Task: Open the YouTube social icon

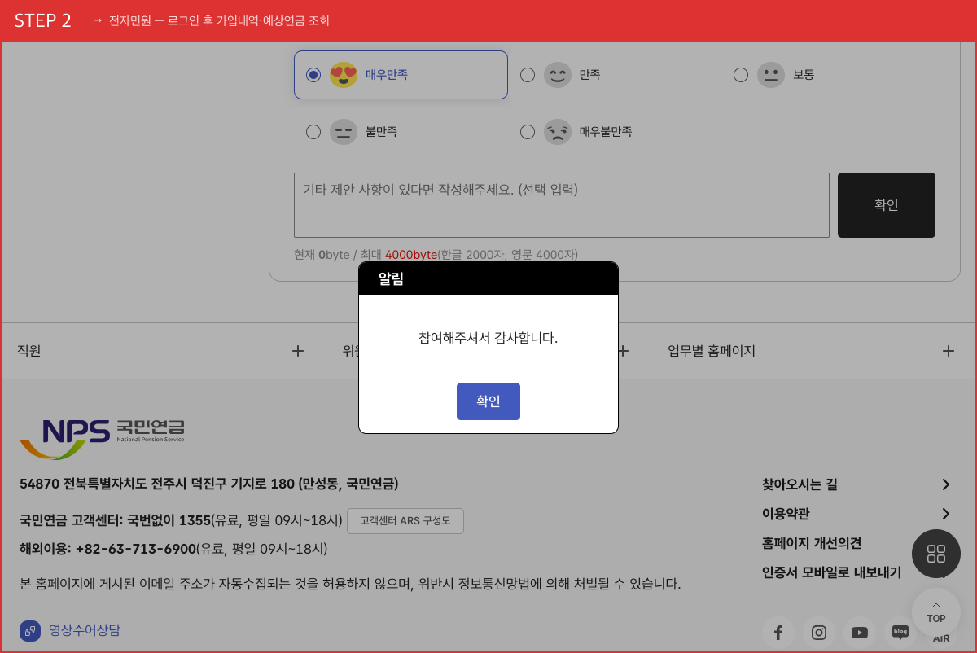Action: click(860, 633)
